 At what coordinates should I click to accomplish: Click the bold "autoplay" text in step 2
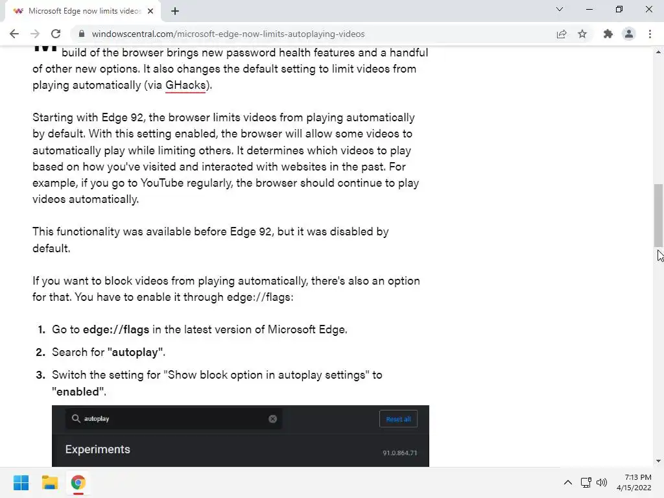click(136, 352)
